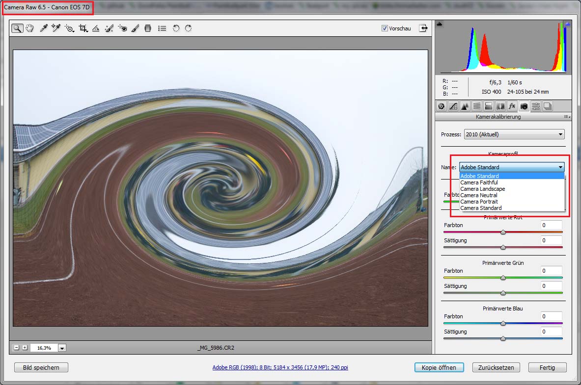The height and width of the screenshot is (385, 581).
Task: Choose Camera Landscape from profile list
Action: 482,189
